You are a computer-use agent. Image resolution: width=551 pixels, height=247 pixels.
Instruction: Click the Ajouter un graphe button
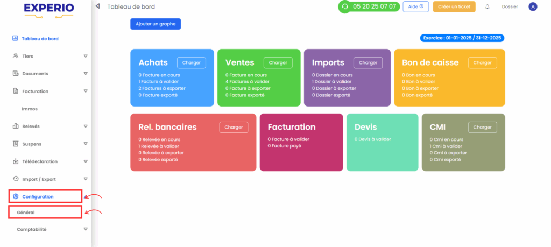click(x=156, y=24)
